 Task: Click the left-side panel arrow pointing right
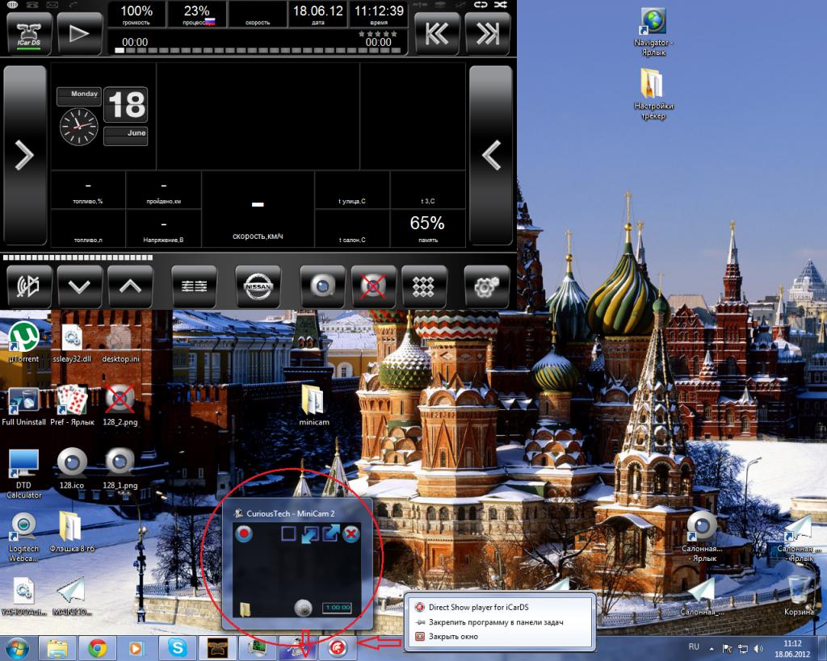(25, 155)
